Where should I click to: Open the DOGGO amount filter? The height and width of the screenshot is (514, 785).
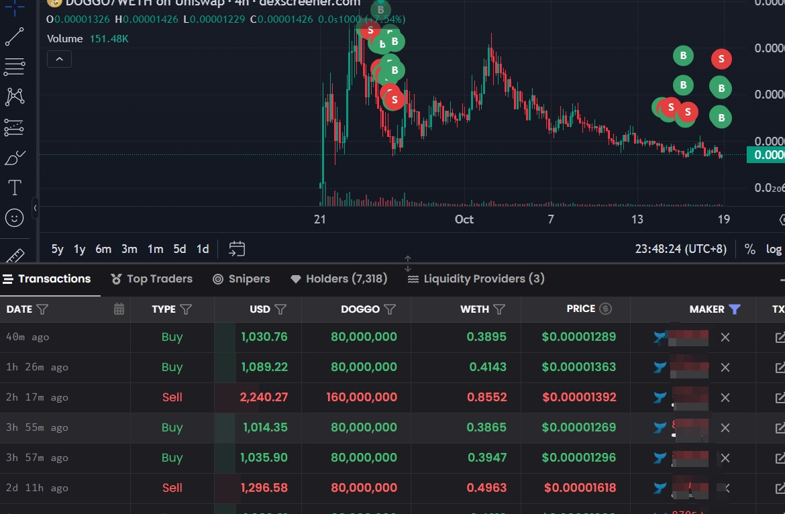pos(390,309)
